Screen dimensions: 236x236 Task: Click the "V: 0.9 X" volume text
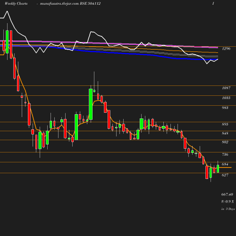point(228,202)
